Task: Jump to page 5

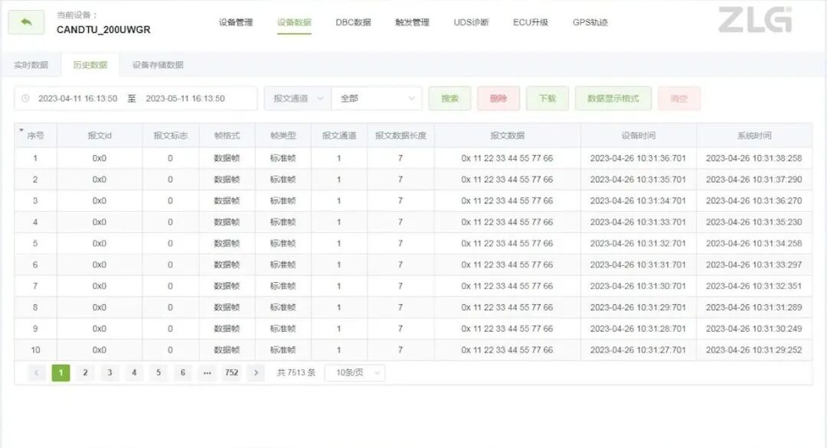Action: (159, 373)
